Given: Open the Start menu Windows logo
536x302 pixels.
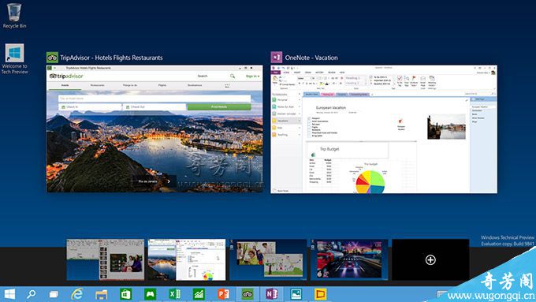Looking at the screenshot, I should tap(10, 294).
